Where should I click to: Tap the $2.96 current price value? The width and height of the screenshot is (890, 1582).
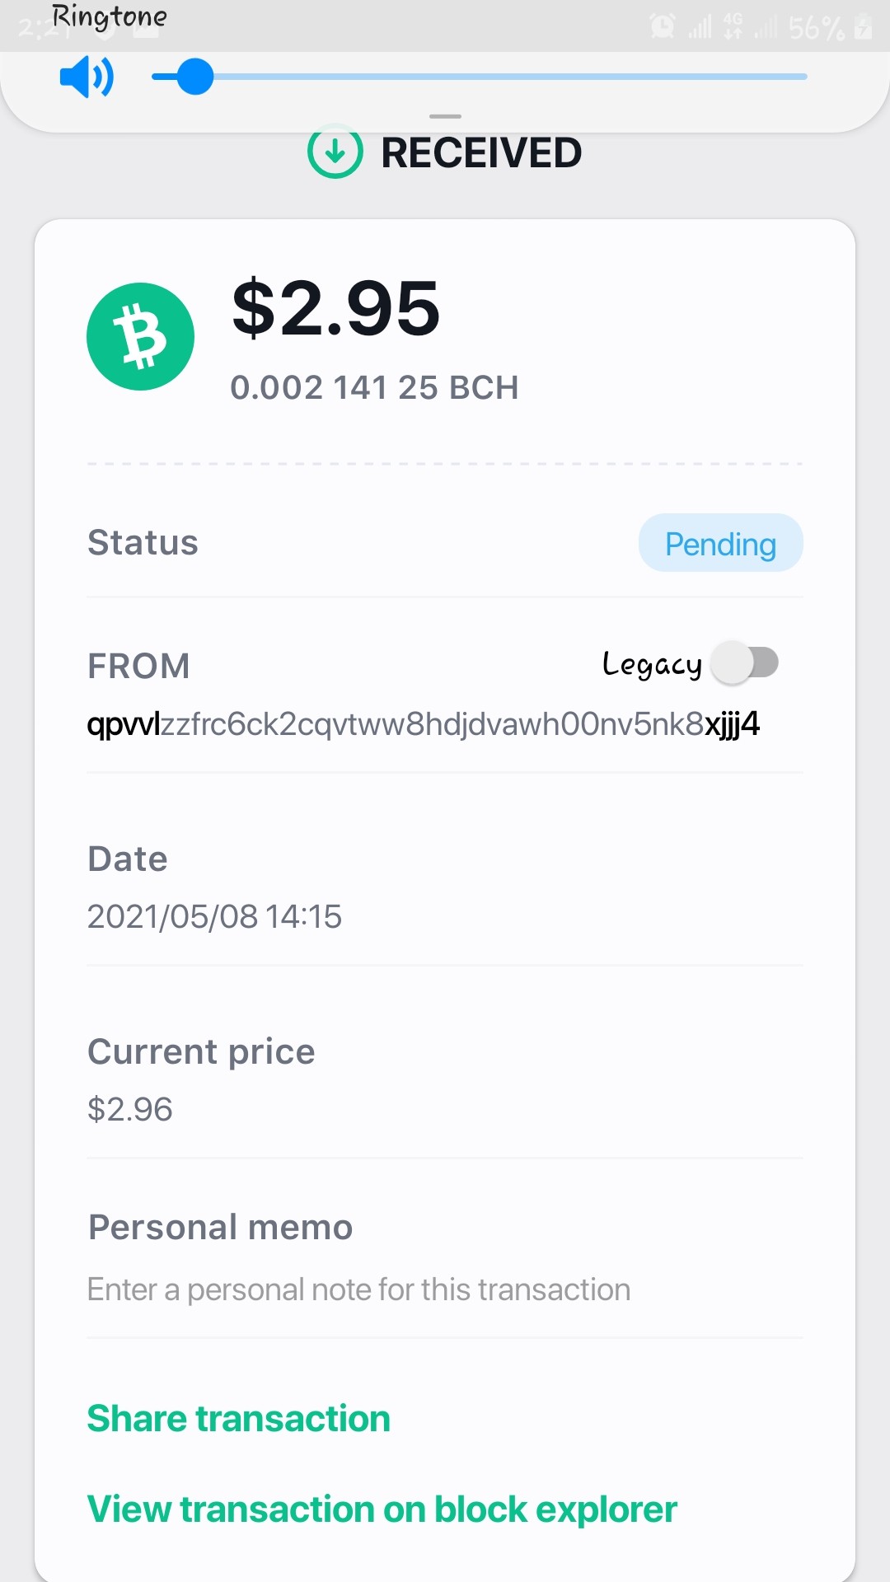(130, 1109)
